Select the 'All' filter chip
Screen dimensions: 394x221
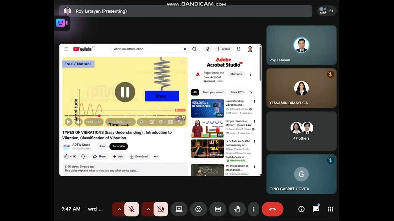195,92
